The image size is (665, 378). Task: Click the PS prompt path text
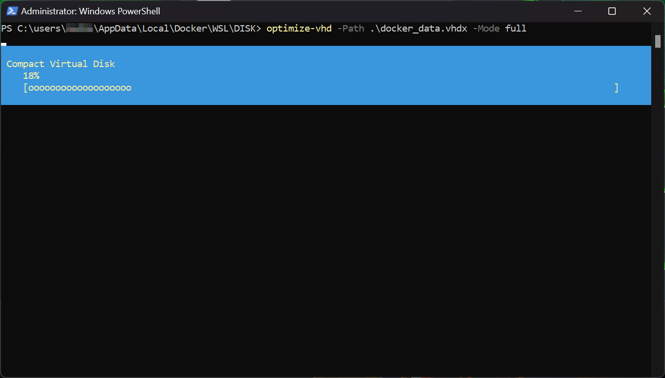coord(131,29)
